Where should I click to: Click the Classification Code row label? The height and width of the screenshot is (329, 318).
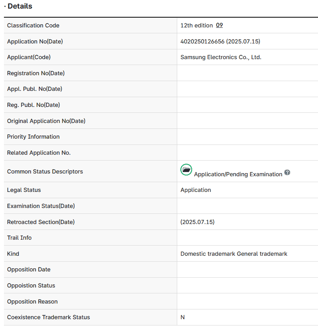(33, 25)
